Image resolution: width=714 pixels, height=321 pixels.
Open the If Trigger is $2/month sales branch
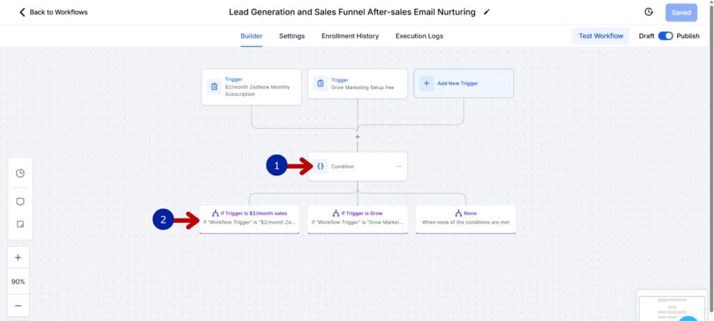249,219
